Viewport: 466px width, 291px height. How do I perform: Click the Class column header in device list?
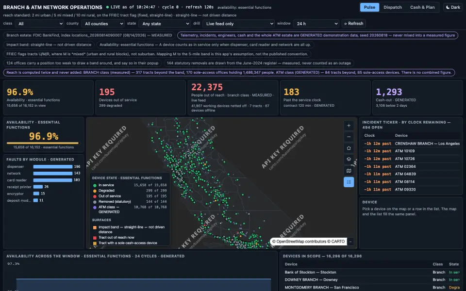pyautogui.click(x=437, y=264)
